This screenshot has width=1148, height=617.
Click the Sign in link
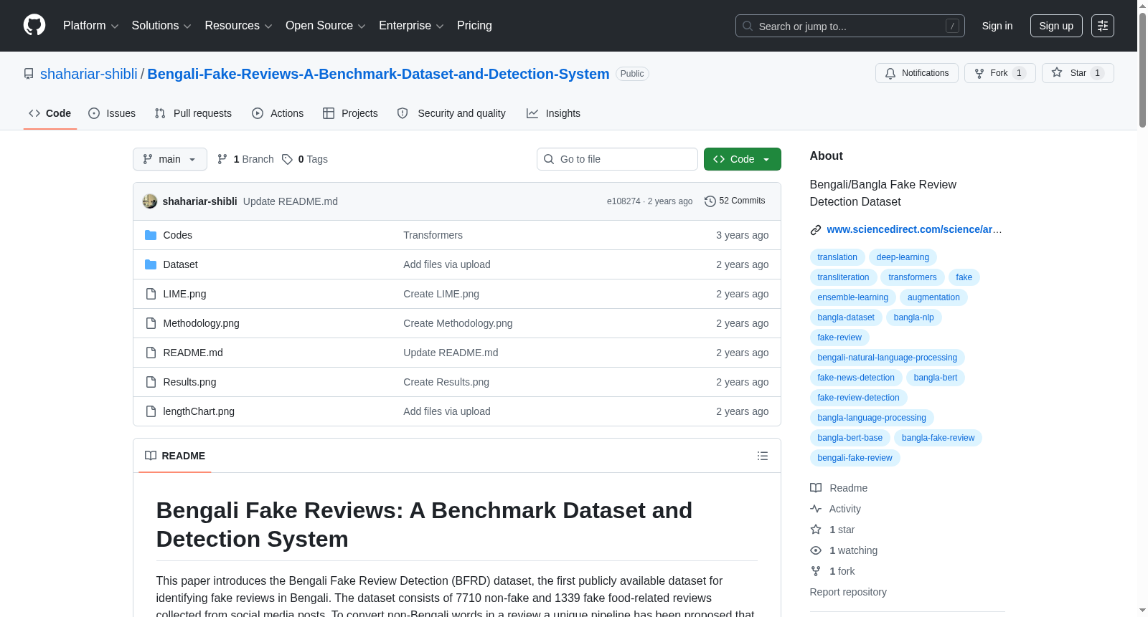pos(997,26)
